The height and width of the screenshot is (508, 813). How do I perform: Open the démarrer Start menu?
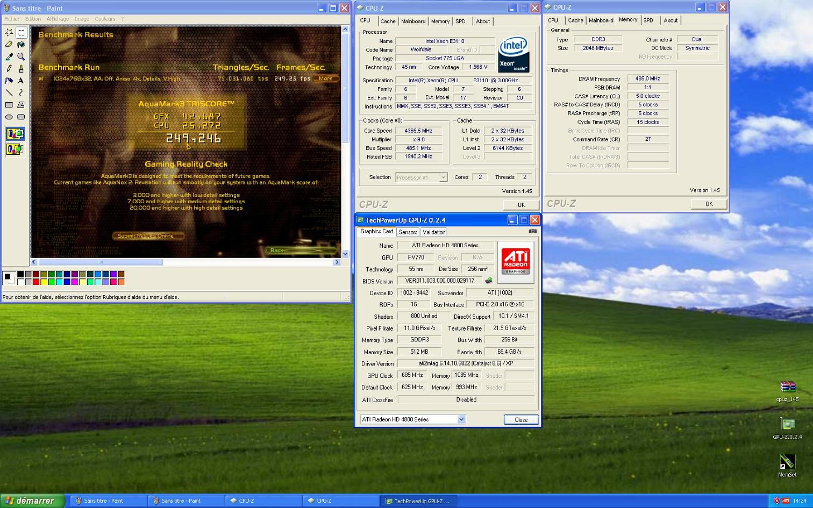32,500
